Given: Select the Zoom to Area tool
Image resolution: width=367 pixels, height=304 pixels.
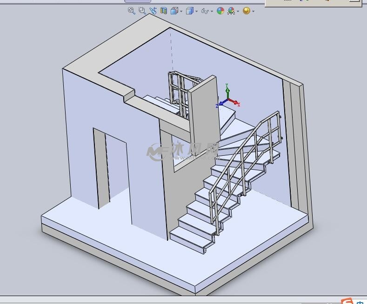Looking at the screenshot, I should click(x=142, y=11).
